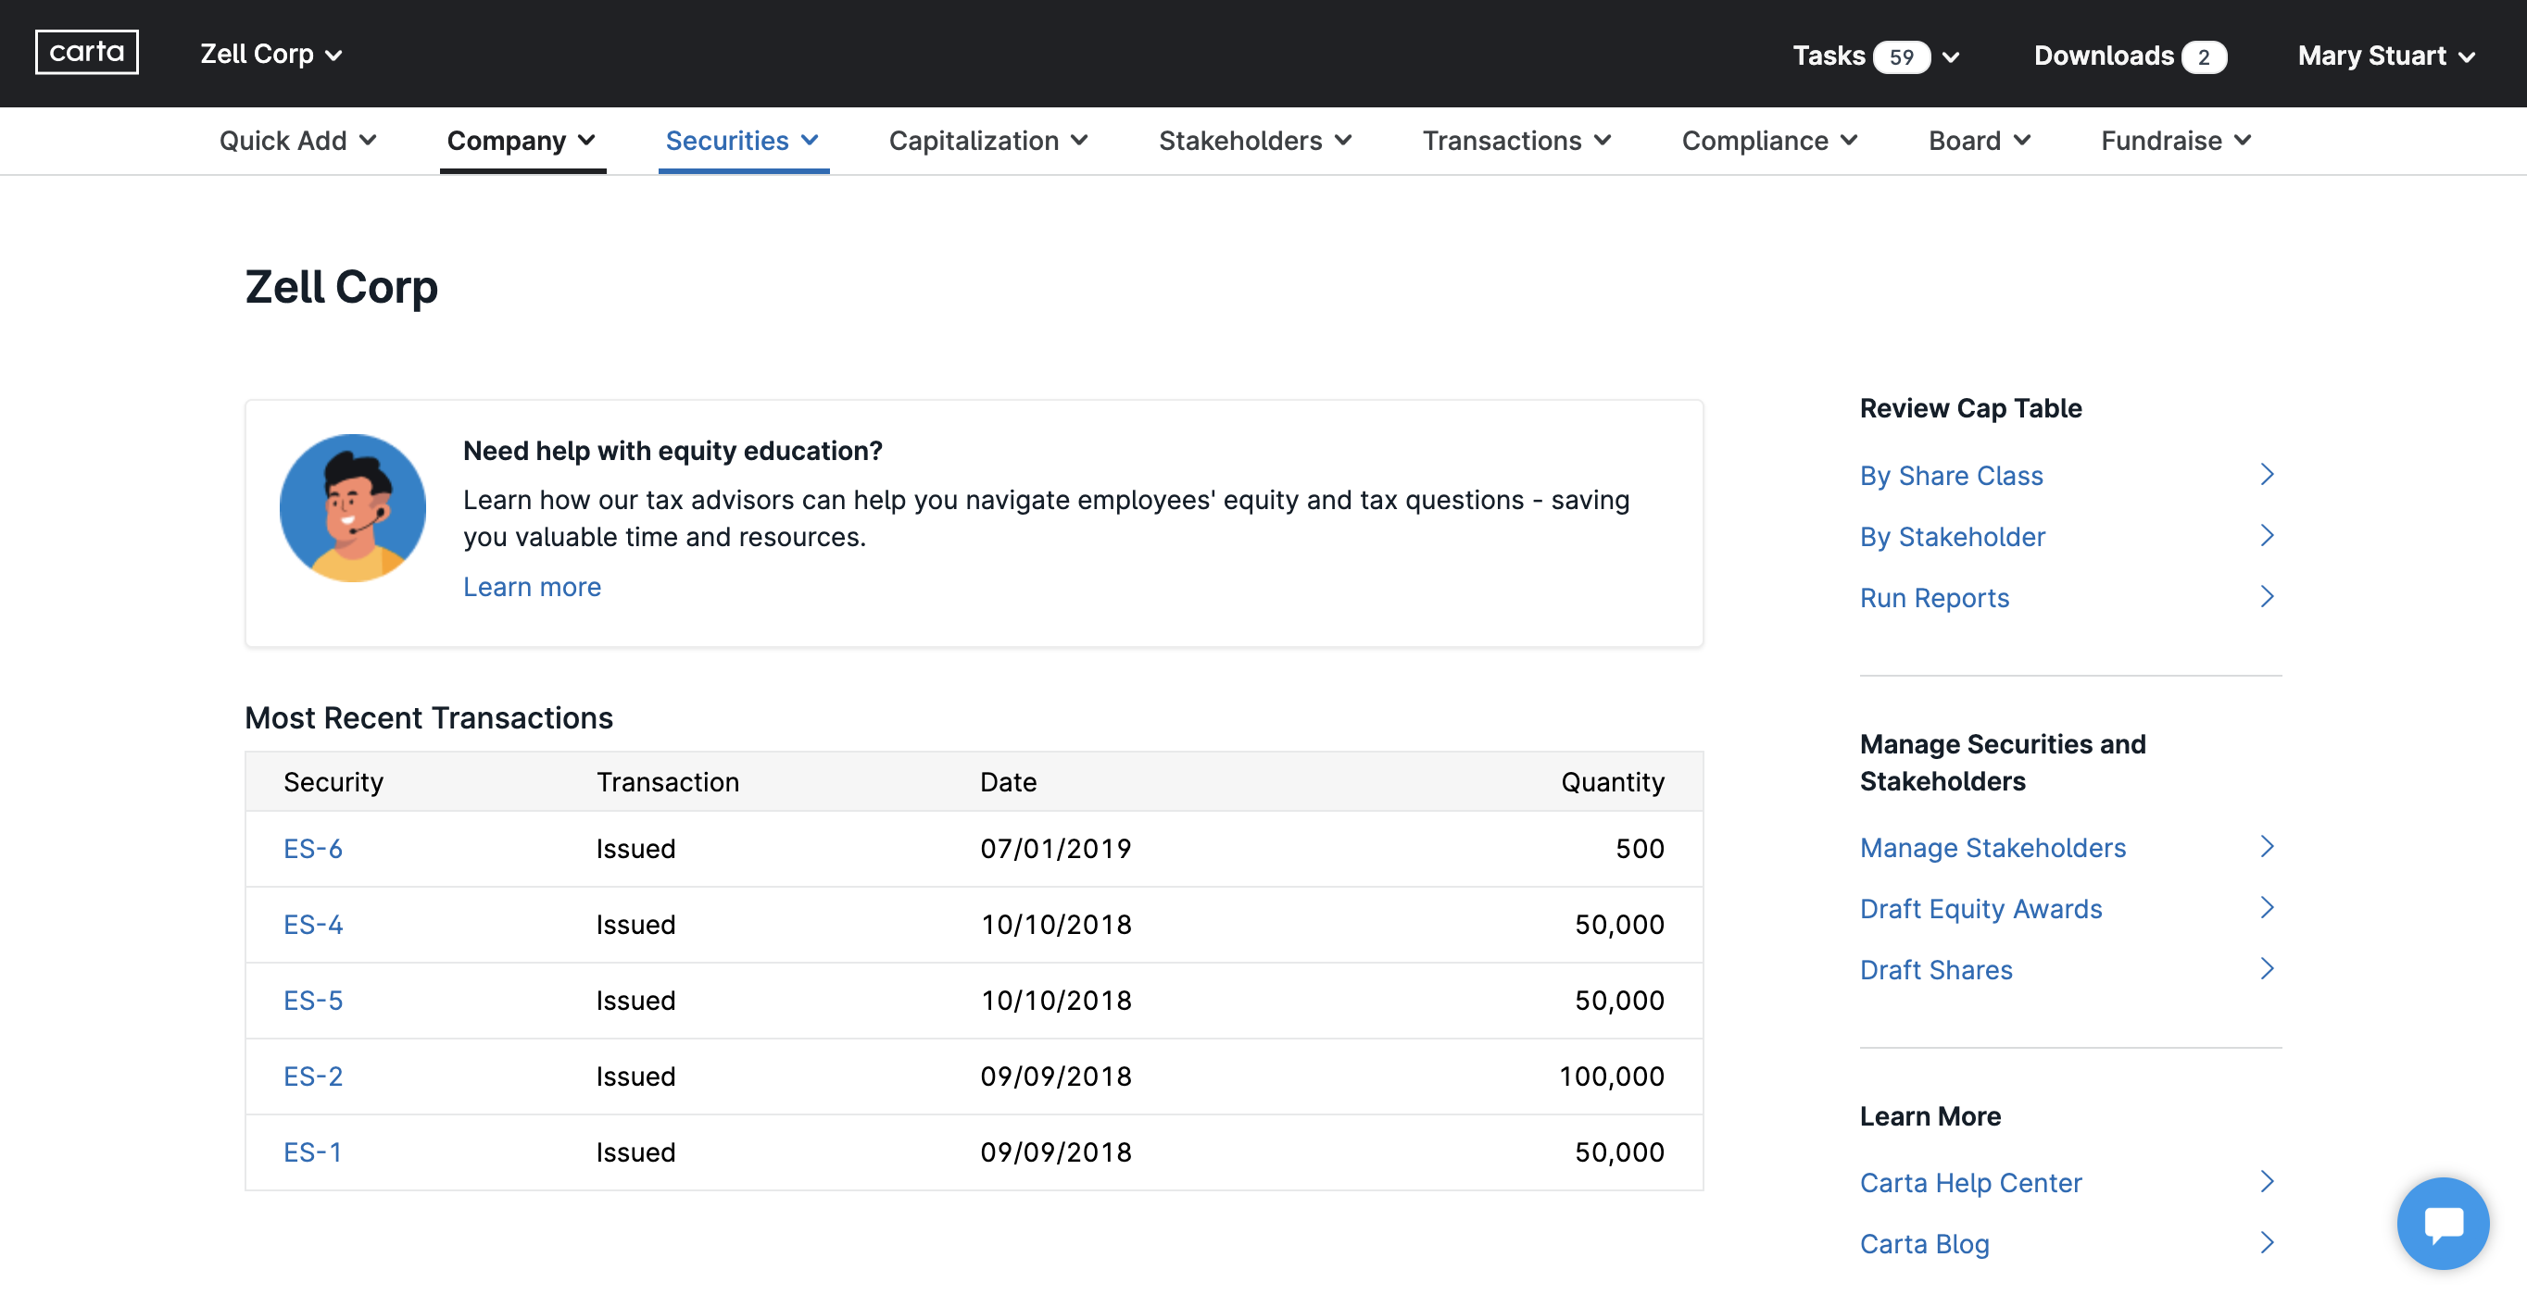
Task: Click the Carta logo
Action: (86, 52)
